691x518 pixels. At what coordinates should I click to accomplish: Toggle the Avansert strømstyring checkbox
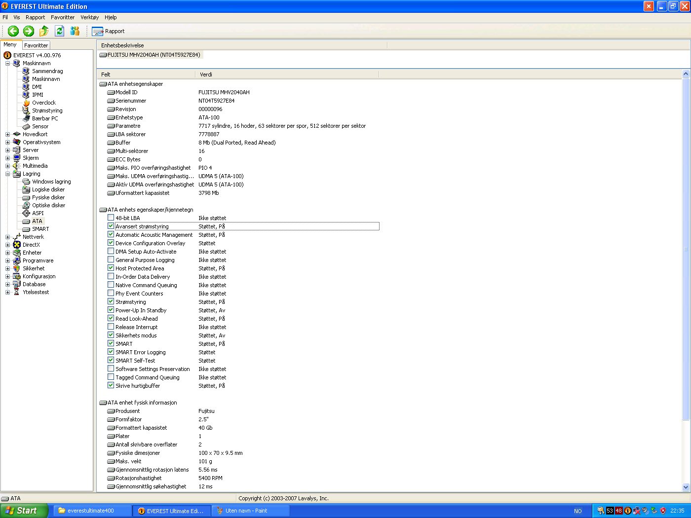111,226
